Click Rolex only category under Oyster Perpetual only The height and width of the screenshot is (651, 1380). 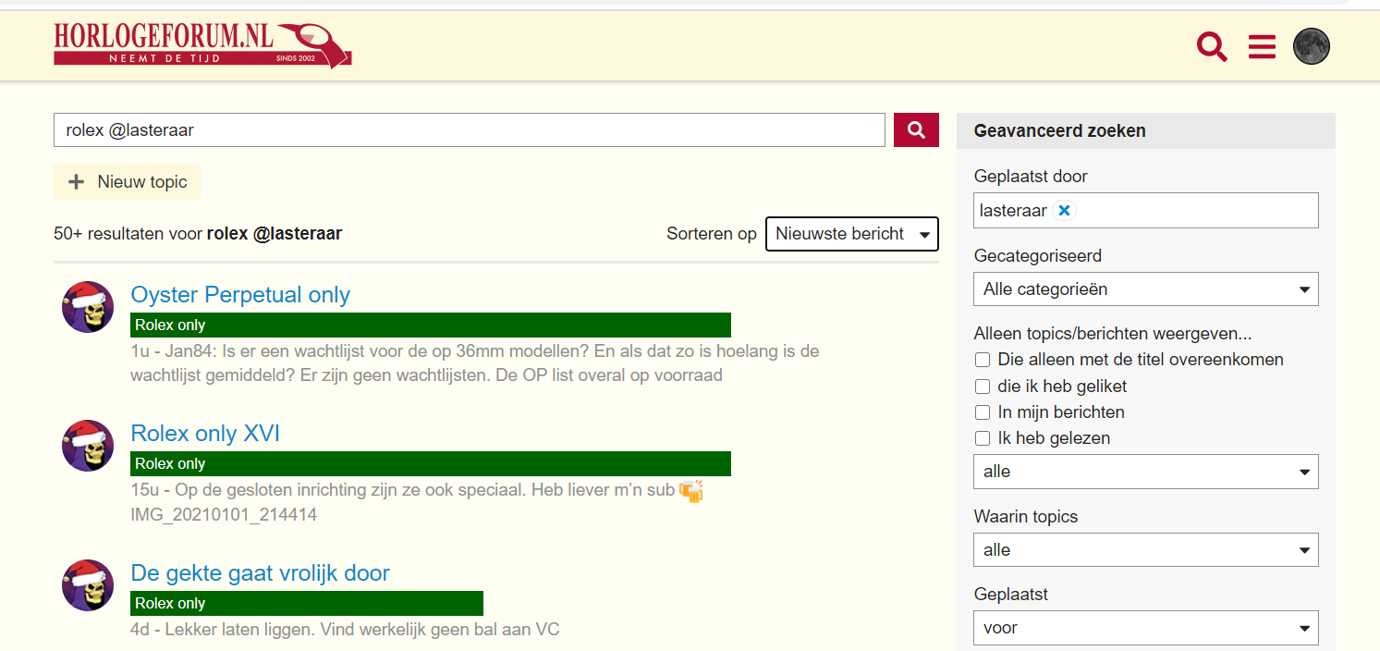[431, 325]
